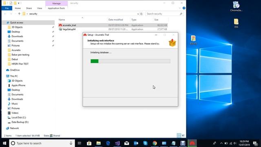Switch to the View ribbon tab
This screenshot has width=261, height=147.
40,8
